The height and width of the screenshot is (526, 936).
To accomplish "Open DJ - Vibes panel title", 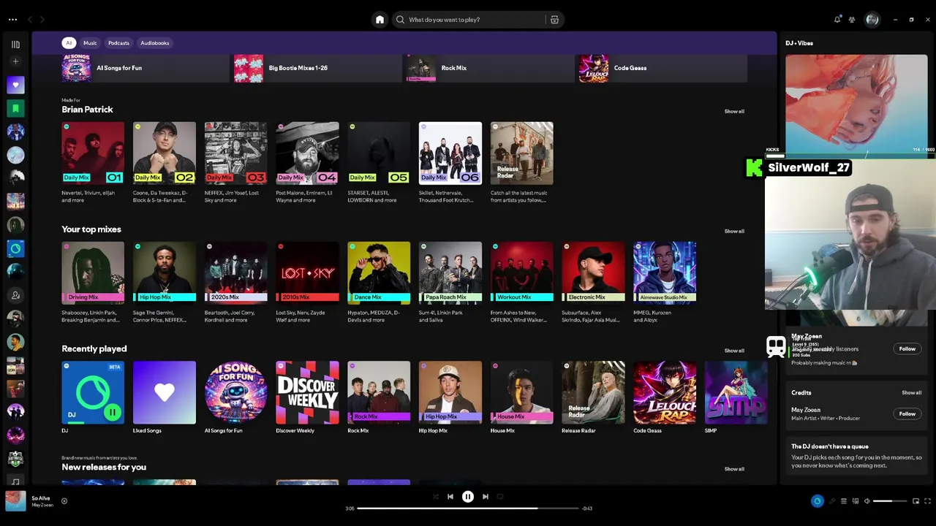I will pyautogui.click(x=799, y=43).
